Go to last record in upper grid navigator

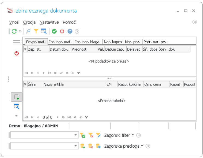click(56, 73)
